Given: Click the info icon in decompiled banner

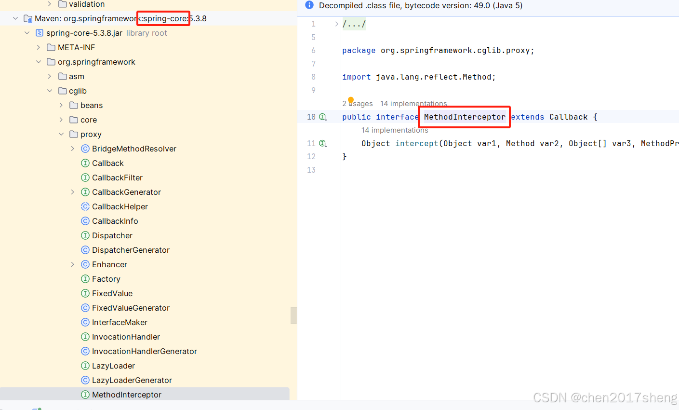Looking at the screenshot, I should 309,5.
